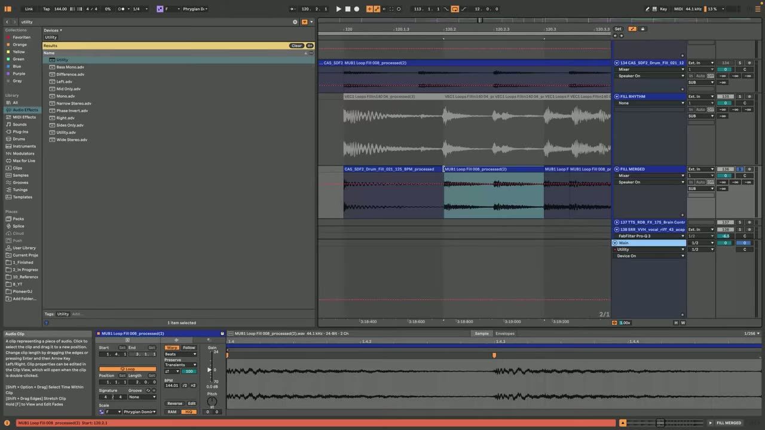765x430 pixels.
Task: Click the Follow arrow icon near position
Action: pos(292,9)
